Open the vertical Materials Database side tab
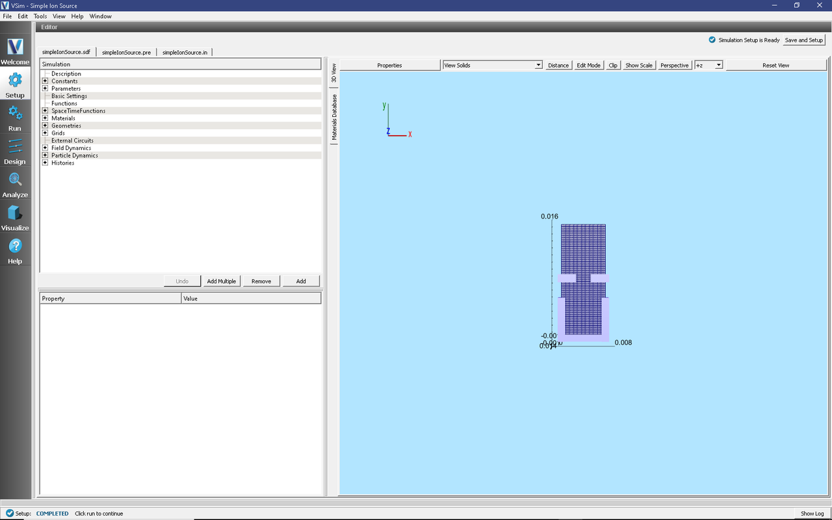The width and height of the screenshot is (832, 520). pyautogui.click(x=335, y=118)
